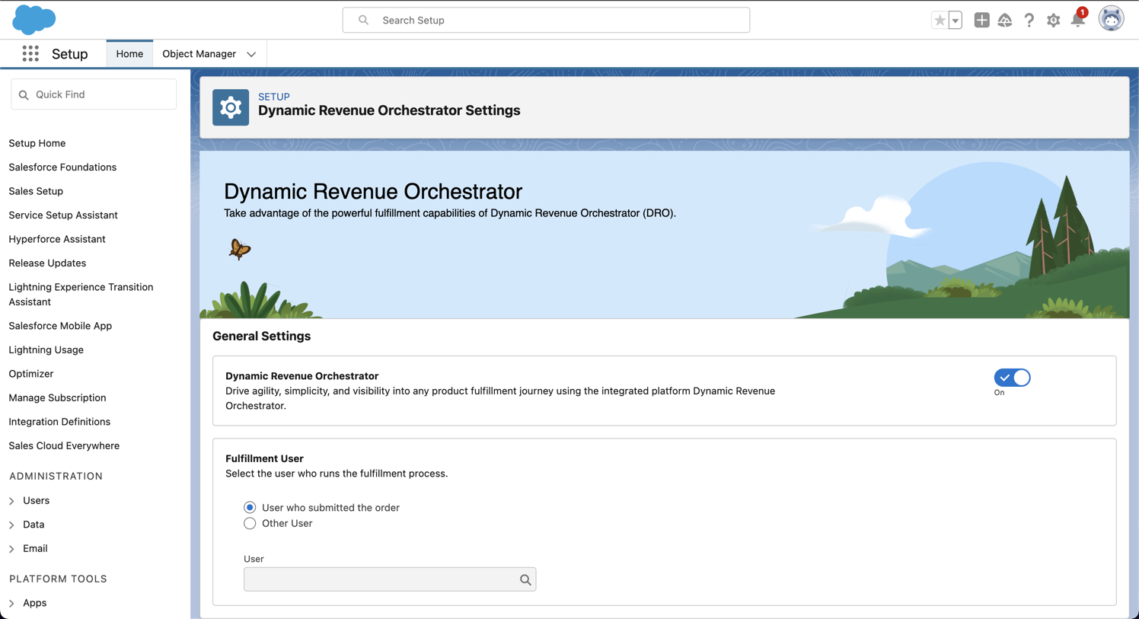Open the user profile avatar

coord(1111,19)
